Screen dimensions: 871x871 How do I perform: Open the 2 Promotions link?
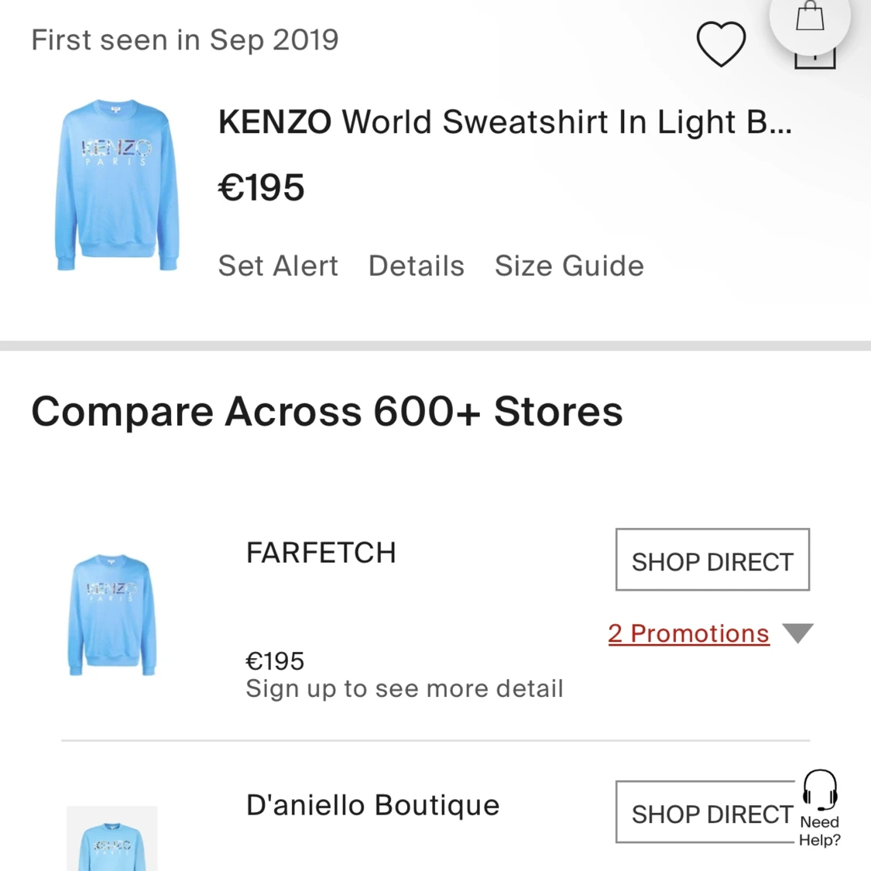(688, 633)
